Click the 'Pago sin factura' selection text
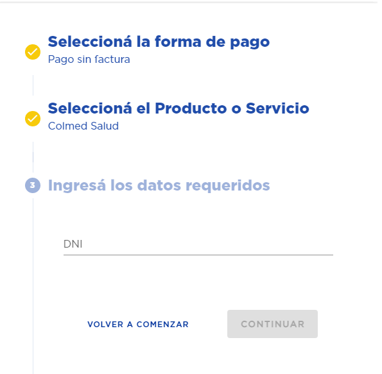 89,60
